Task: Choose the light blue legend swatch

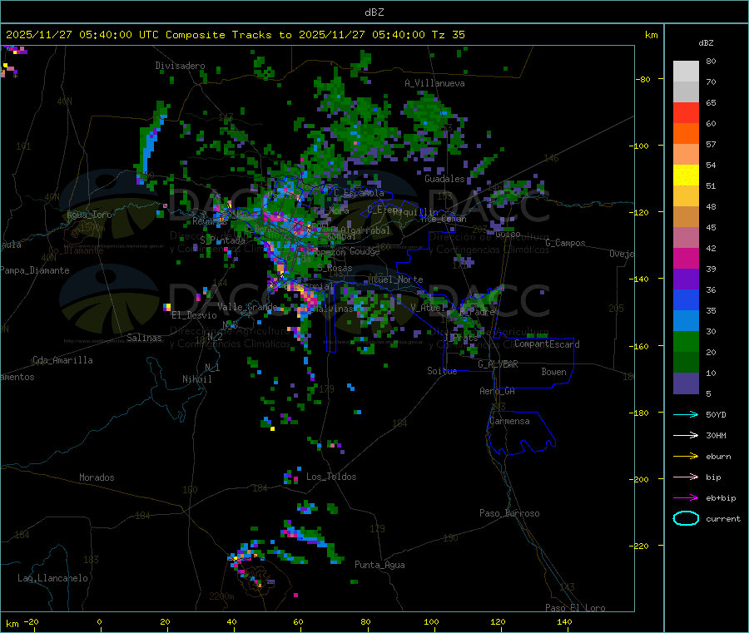Action: click(x=686, y=321)
